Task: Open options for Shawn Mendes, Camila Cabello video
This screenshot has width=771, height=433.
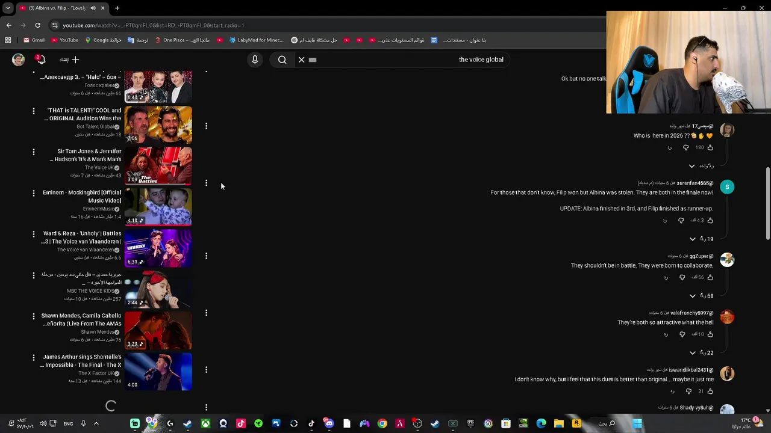Action: click(34, 316)
